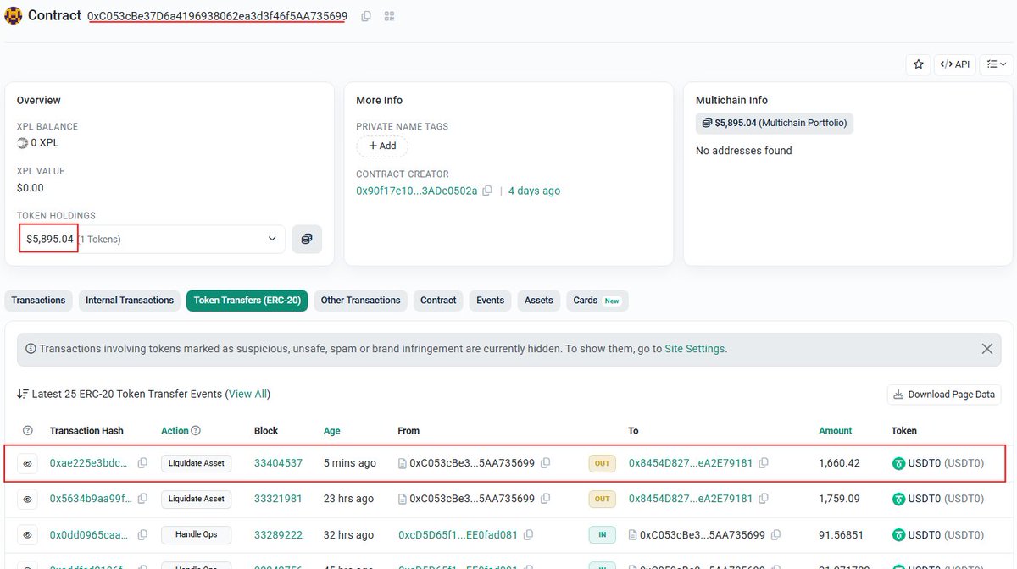Open the Contract tab
Viewport: 1017px width, 569px height.
coord(438,301)
